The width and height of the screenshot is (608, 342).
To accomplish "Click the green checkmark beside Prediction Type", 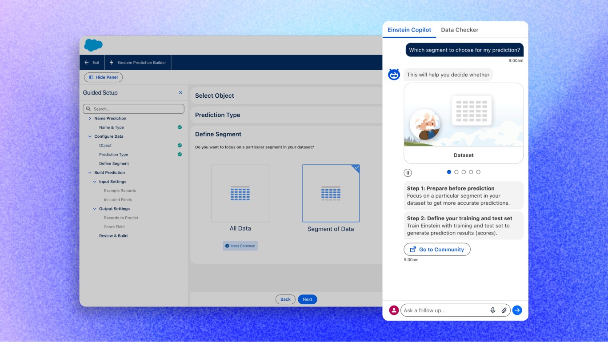I will [x=180, y=155].
